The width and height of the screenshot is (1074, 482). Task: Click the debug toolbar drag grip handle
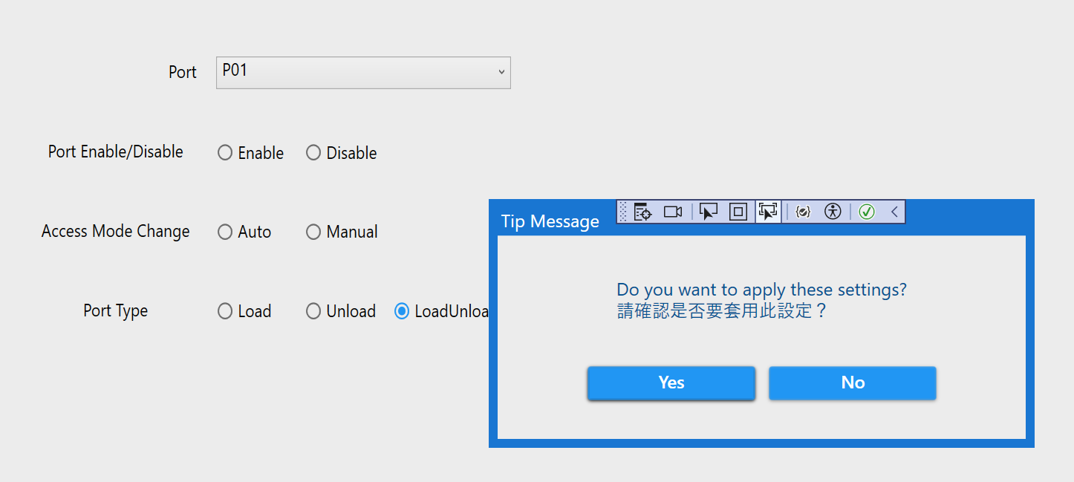623,212
